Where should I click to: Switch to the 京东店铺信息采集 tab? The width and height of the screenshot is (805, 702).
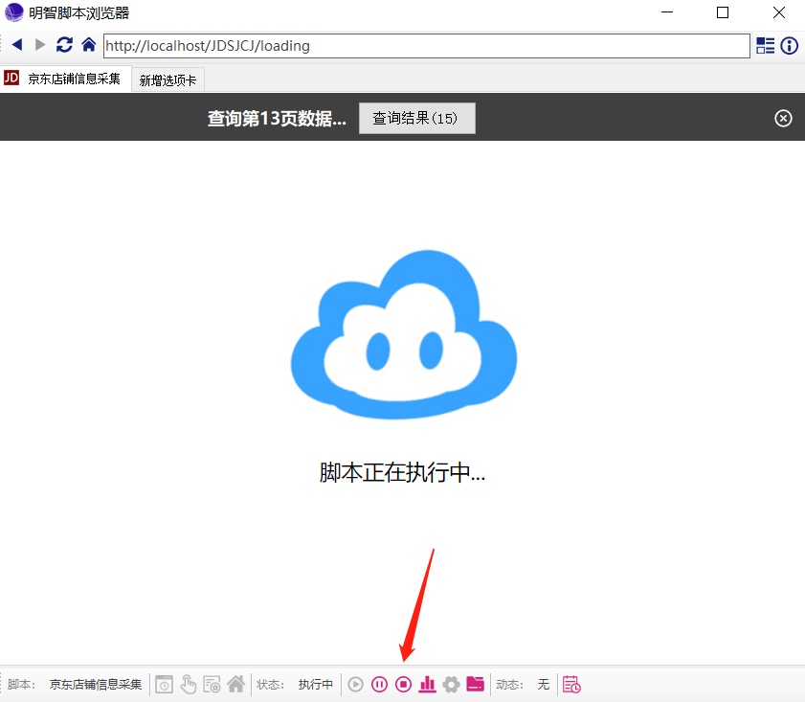[66, 79]
